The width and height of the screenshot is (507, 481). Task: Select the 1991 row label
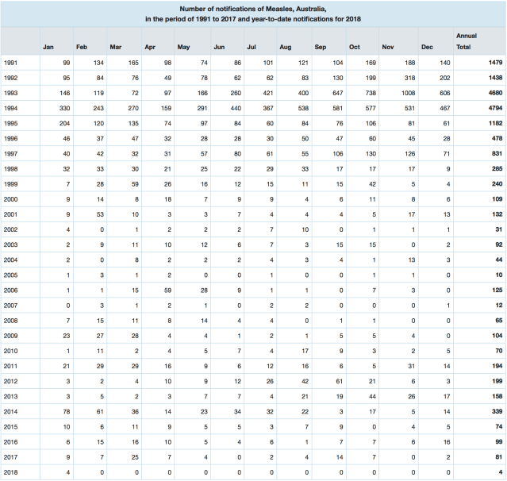(12, 62)
